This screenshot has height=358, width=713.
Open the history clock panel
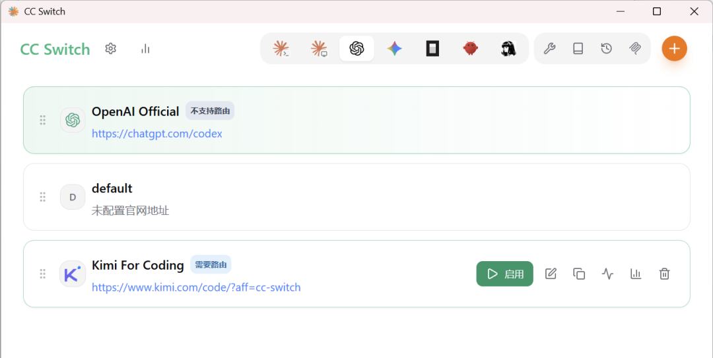(606, 49)
